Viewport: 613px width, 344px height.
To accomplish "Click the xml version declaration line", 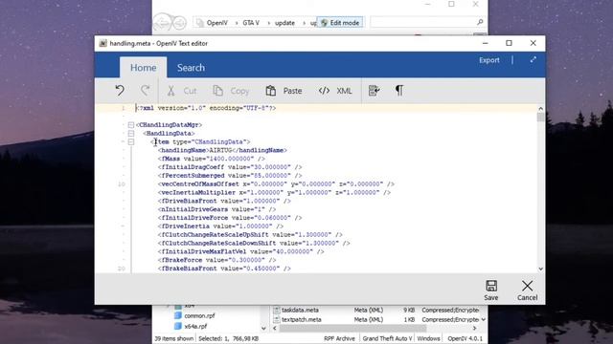I will click(206, 108).
